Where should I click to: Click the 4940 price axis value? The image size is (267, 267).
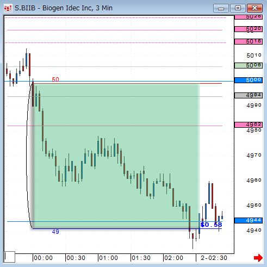point(254,231)
